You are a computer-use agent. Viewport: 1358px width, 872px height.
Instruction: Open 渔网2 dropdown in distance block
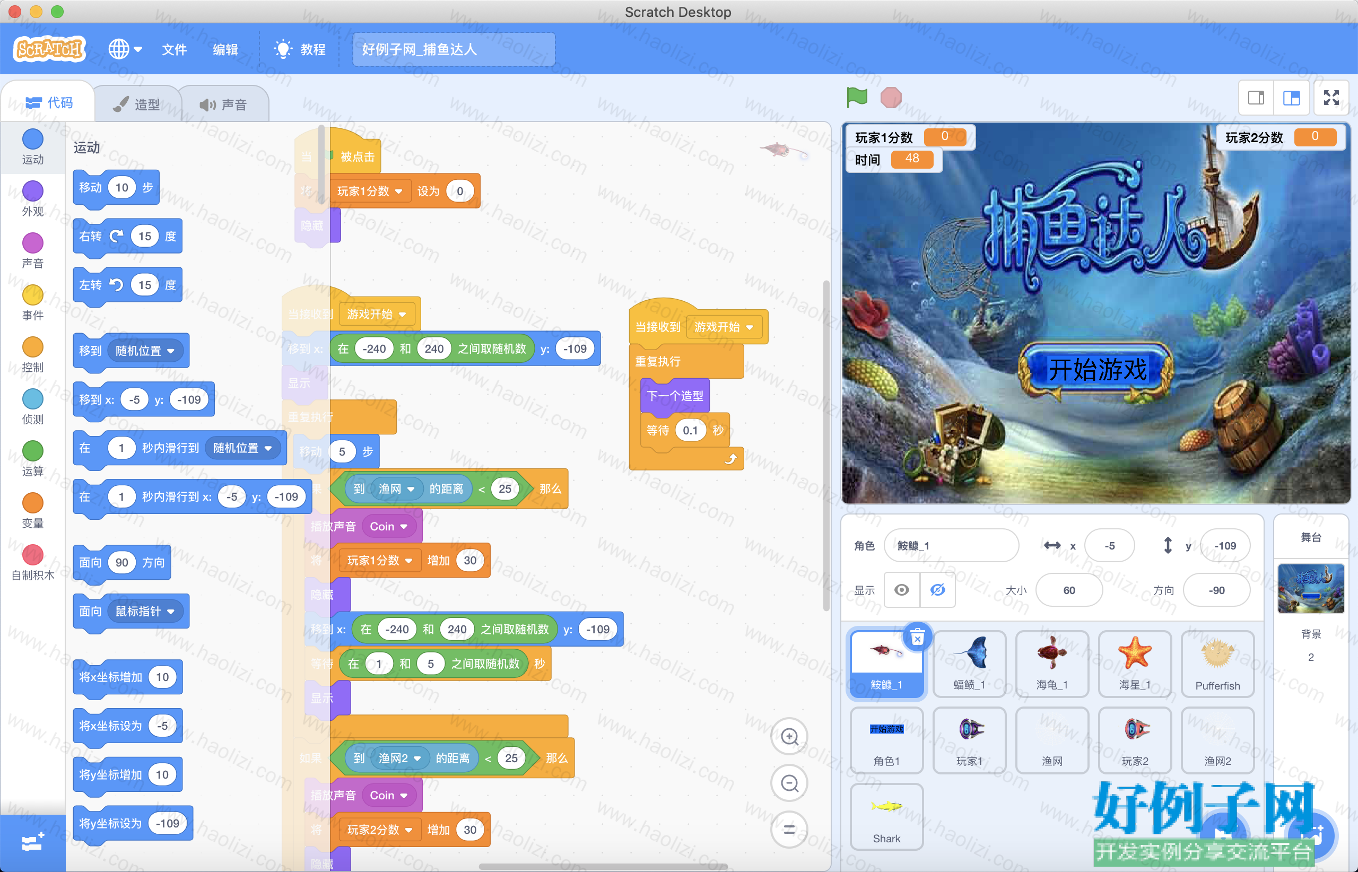400,758
